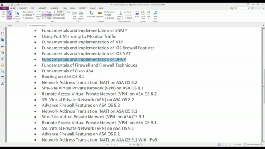Open the FILE menu
The image size is (265, 149).
tap(4, 8)
